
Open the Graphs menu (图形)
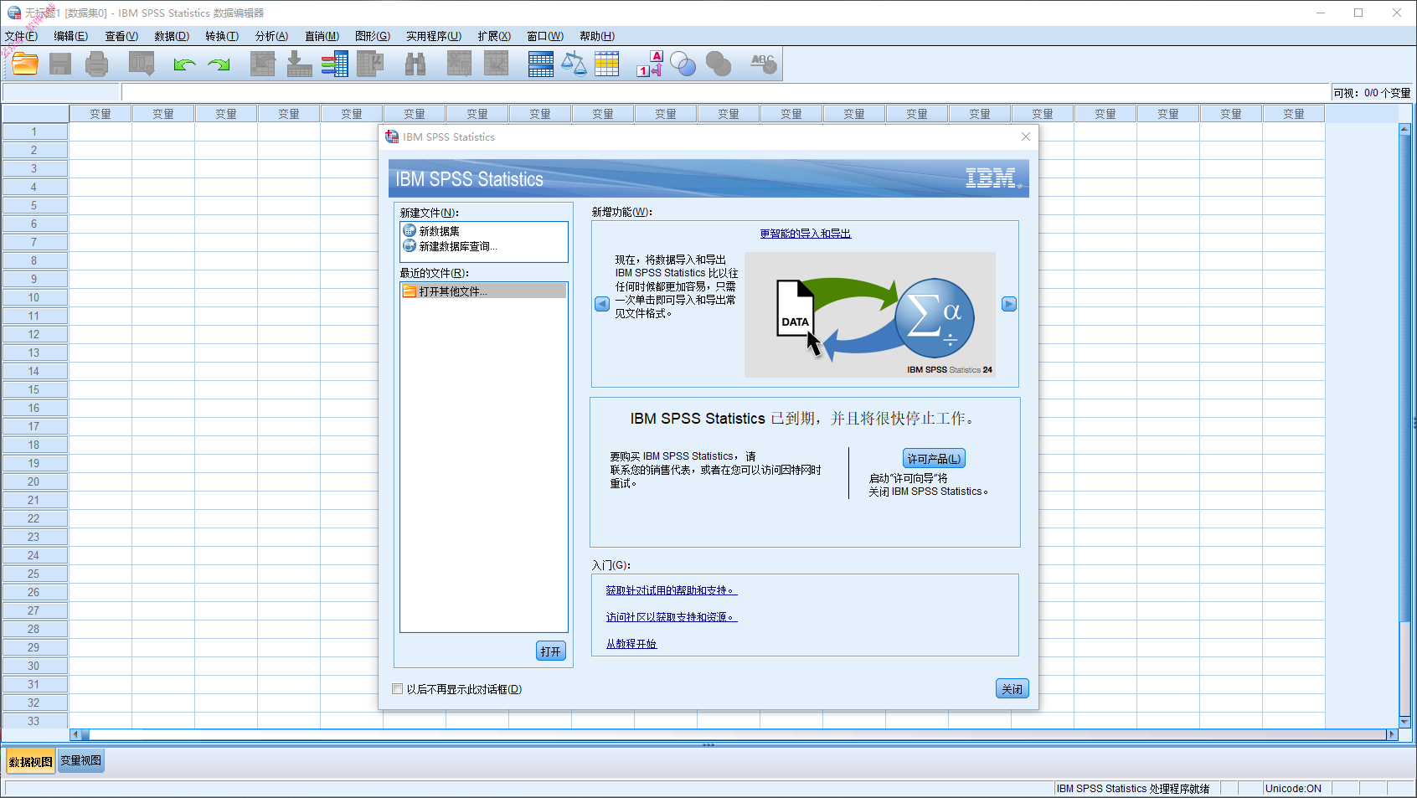pyautogui.click(x=373, y=36)
